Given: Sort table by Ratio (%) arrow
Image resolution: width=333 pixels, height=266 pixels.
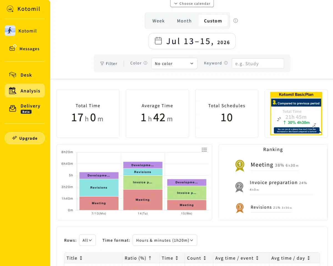Looking at the screenshot, I should click(x=150, y=258).
